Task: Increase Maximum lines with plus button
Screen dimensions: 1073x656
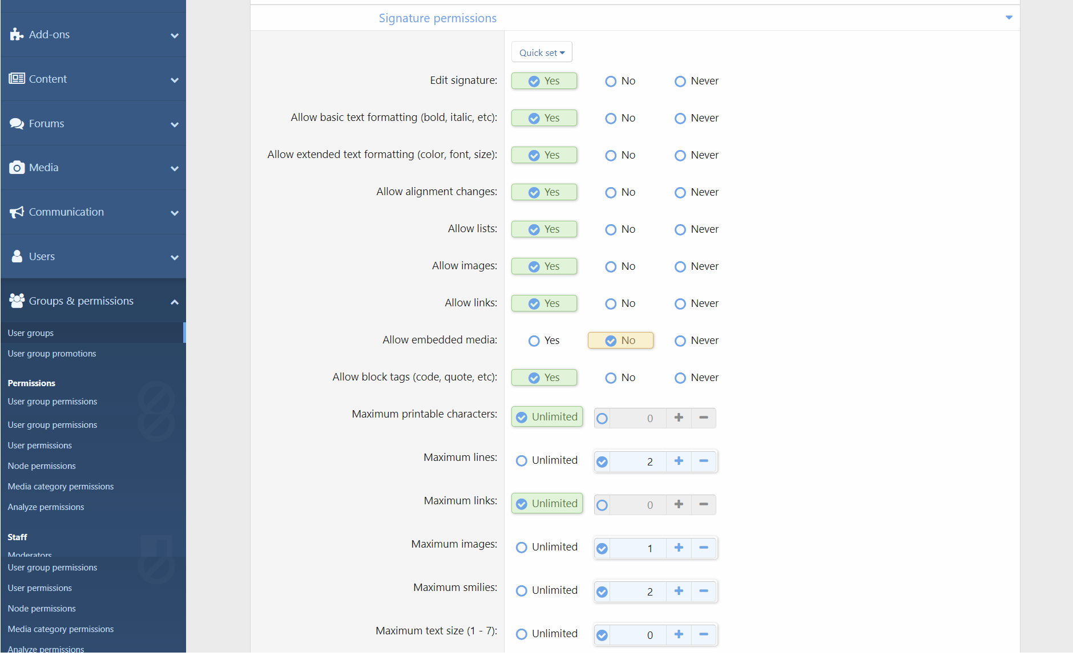Action: 679,461
